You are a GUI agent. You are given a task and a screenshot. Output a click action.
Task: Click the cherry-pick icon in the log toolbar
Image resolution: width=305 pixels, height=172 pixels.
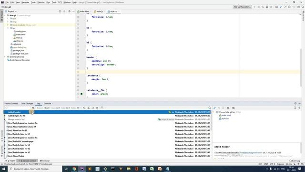pyautogui.click(x=89, y=108)
